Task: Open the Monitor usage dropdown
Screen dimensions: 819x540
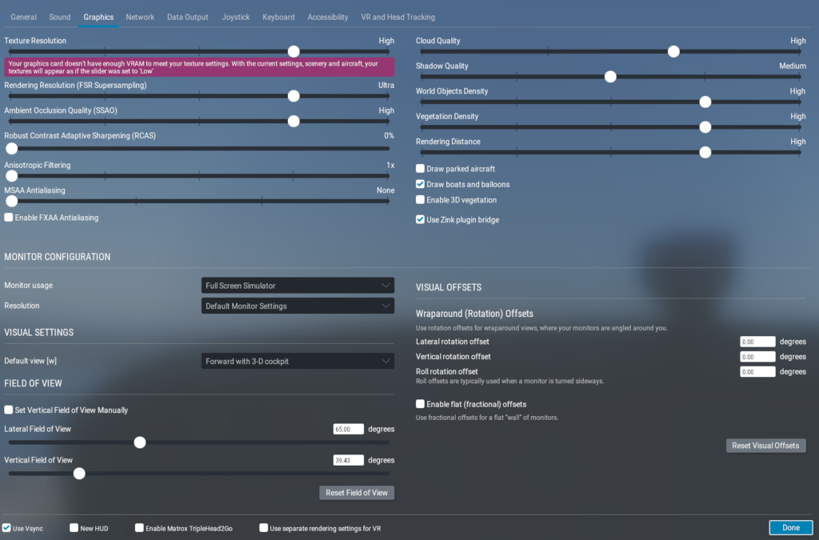Action: pyautogui.click(x=298, y=286)
